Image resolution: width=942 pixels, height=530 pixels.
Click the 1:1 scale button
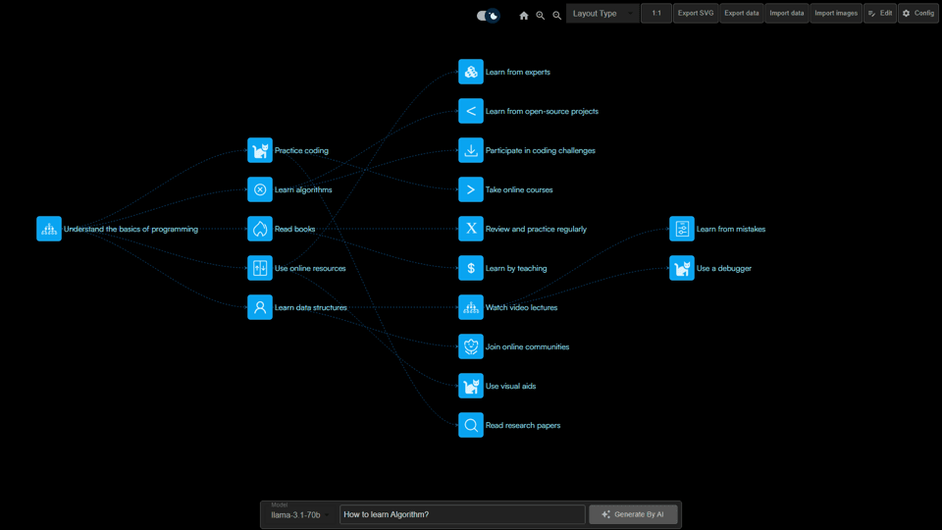pos(656,13)
